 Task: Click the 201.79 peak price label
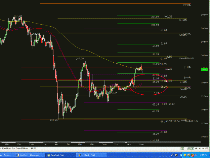pyautogui.click(x=80, y=59)
